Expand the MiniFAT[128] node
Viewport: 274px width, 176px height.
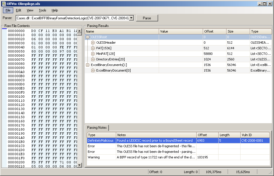point(93,54)
